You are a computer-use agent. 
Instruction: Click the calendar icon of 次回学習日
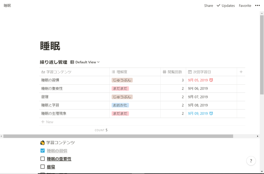[190, 72]
